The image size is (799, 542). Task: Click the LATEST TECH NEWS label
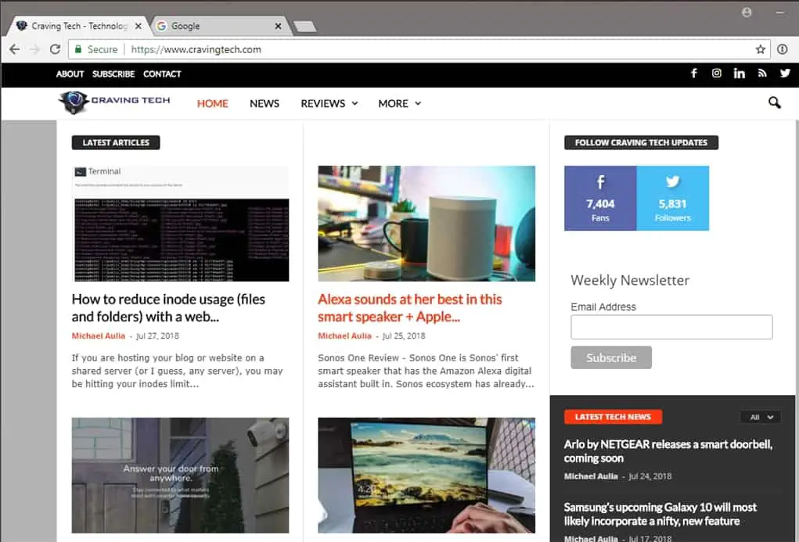pyautogui.click(x=613, y=417)
